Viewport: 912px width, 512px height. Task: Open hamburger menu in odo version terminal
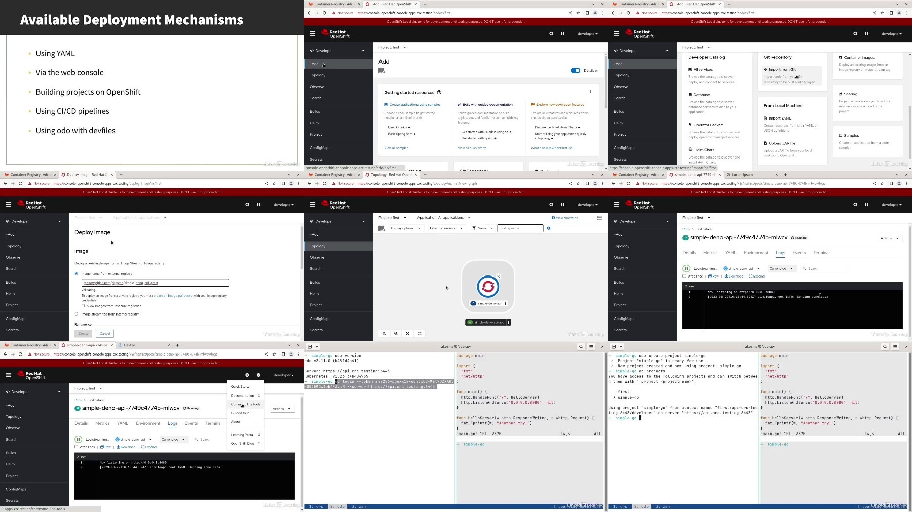point(591,347)
